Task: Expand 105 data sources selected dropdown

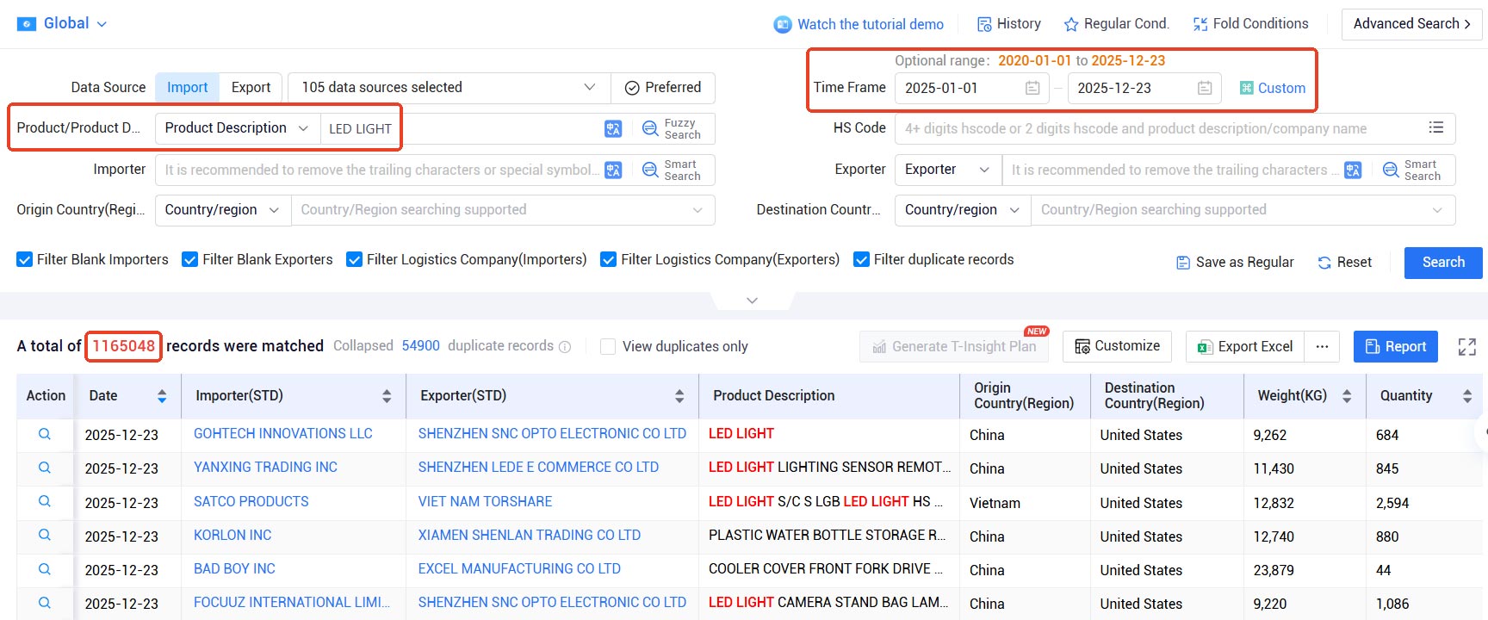Action: (449, 88)
